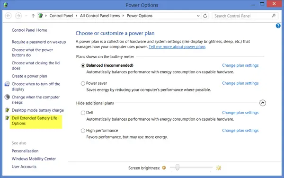The height and width of the screenshot is (178, 284).
Task: Collapse additional plans with round chevron
Action: point(262,103)
